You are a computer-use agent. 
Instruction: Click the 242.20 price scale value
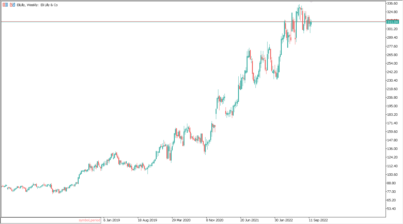(x=393, y=72)
